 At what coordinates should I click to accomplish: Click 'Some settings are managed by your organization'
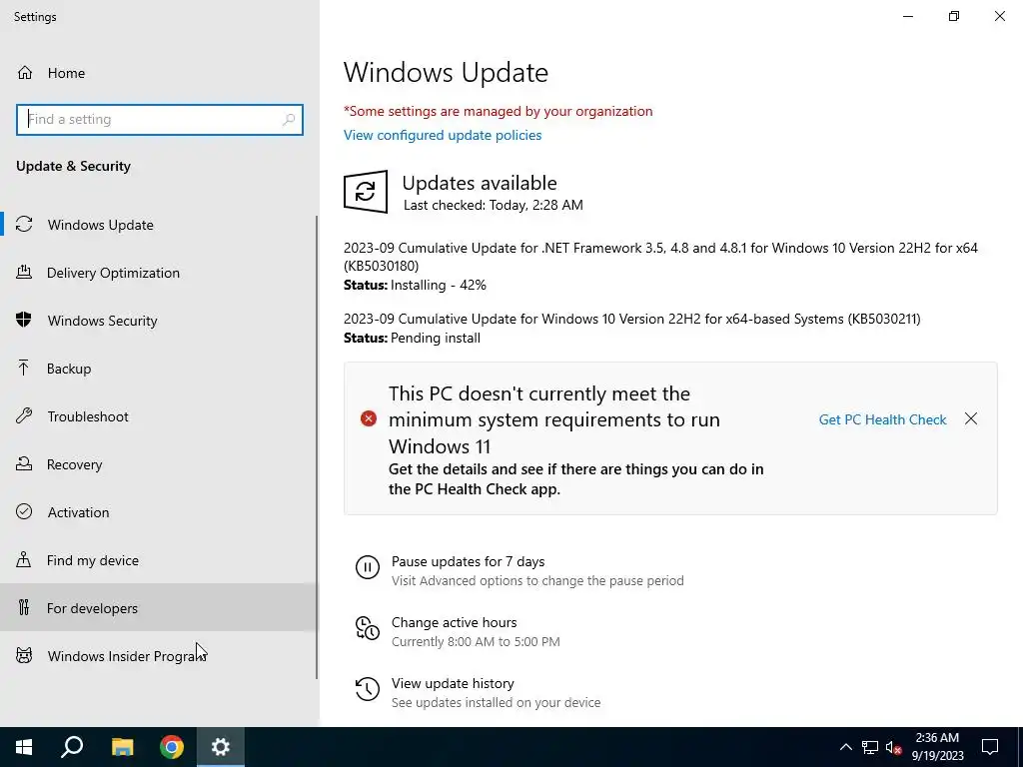pos(498,111)
